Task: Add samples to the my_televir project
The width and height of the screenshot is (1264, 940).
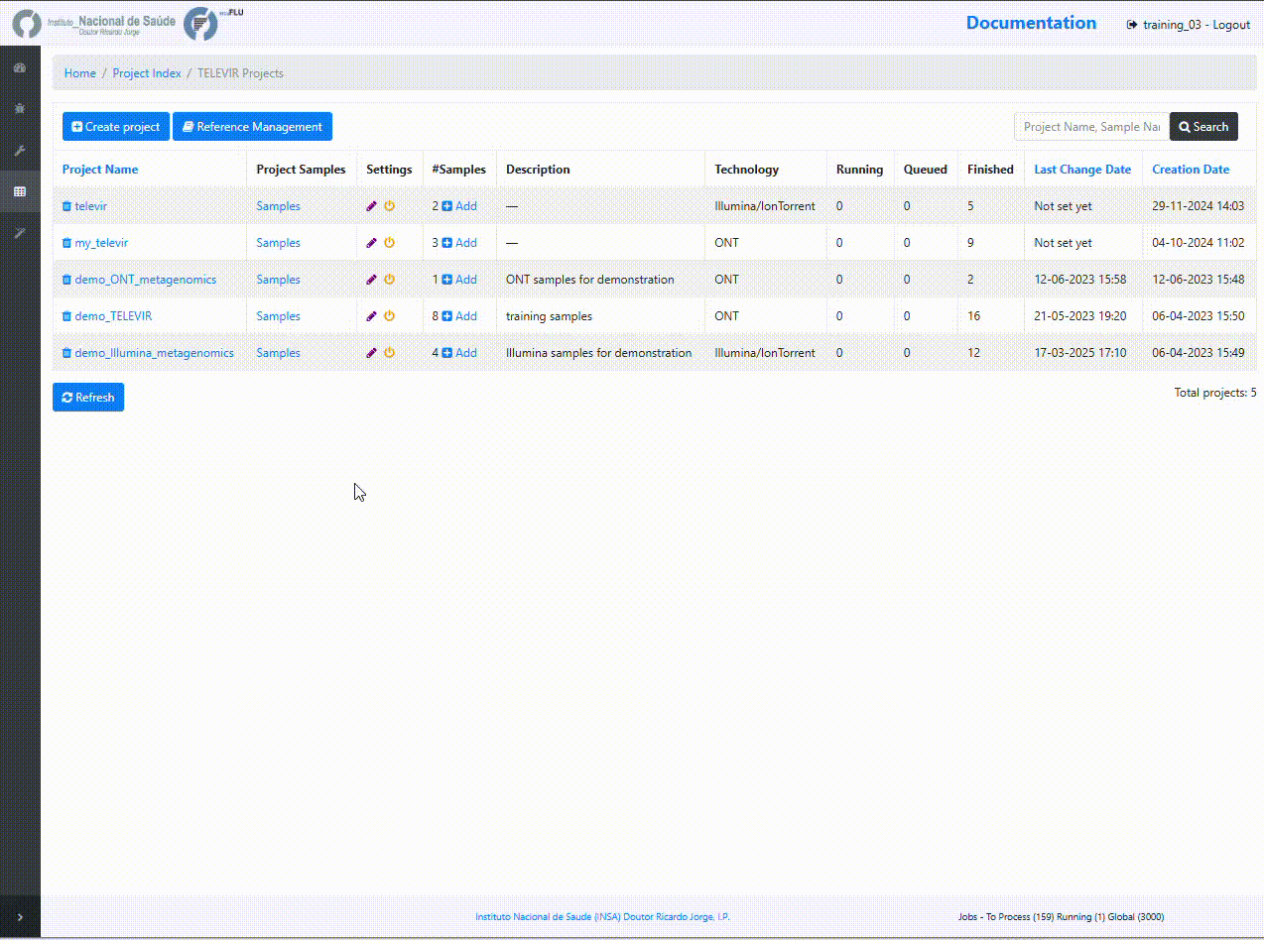Action: click(459, 243)
